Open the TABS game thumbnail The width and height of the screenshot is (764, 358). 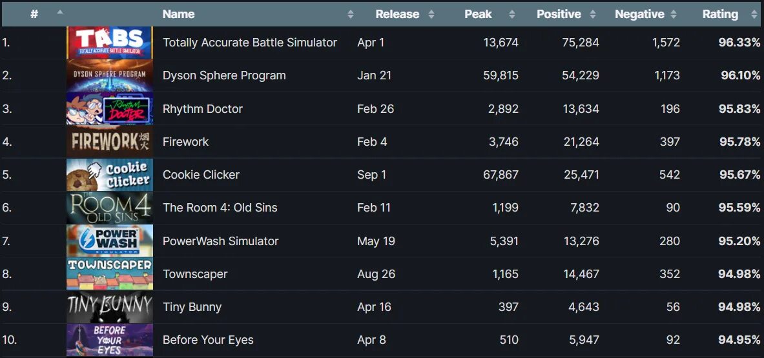point(110,43)
